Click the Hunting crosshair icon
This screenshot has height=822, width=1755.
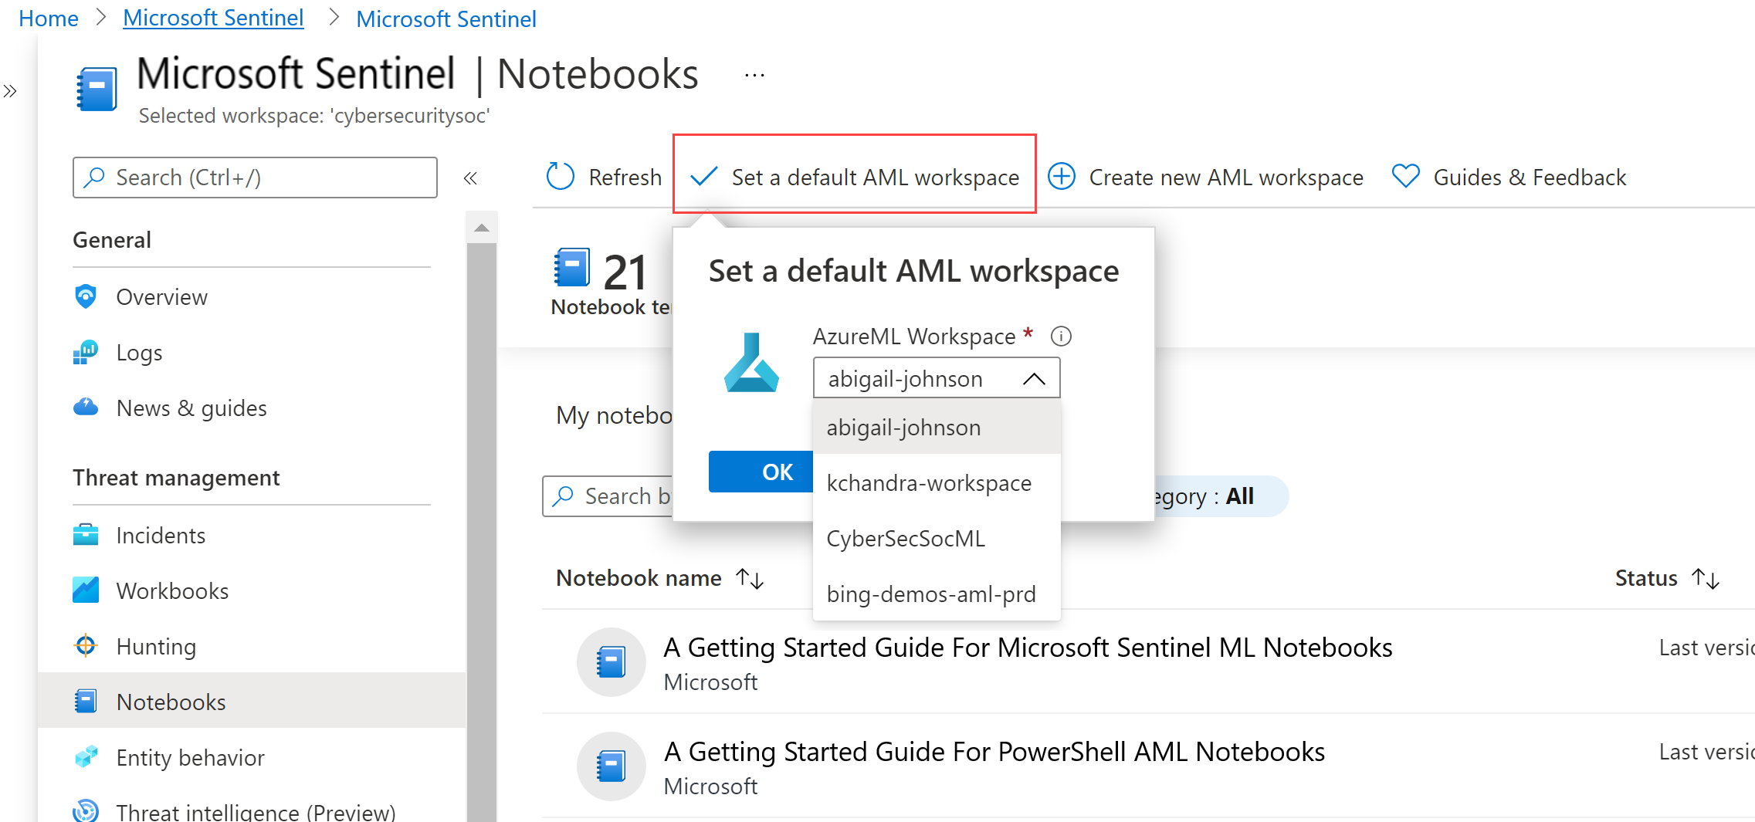click(85, 645)
